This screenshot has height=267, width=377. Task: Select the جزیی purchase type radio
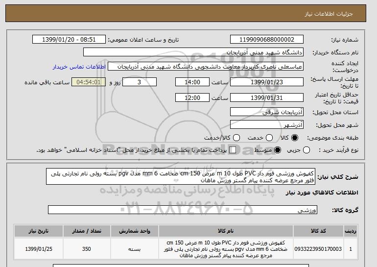point(306,150)
